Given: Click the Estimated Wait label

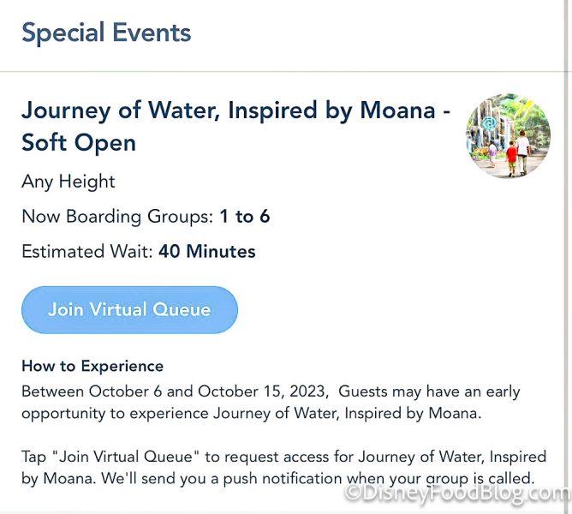Looking at the screenshot, I should pos(86,252).
